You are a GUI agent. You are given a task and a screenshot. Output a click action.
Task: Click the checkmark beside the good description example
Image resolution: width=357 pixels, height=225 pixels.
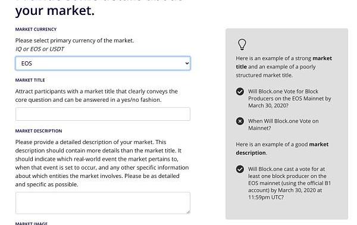[240, 169]
